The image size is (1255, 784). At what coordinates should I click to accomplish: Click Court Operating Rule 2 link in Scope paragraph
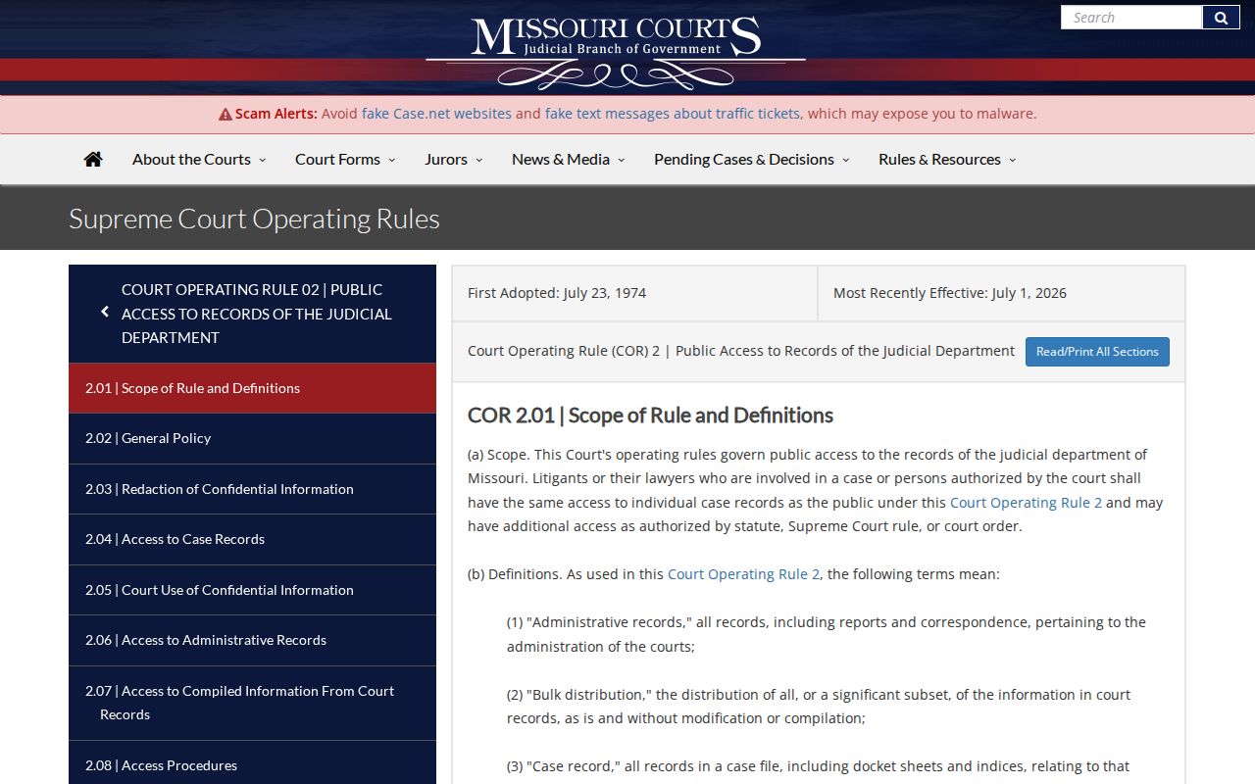coord(1026,503)
